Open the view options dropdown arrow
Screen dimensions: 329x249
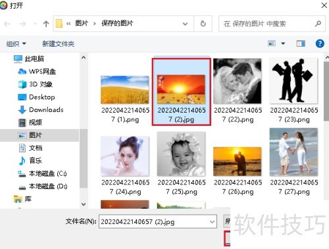tap(283, 43)
